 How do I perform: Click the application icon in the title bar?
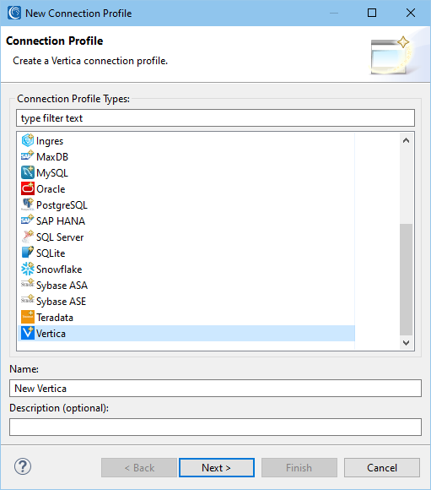[14, 14]
